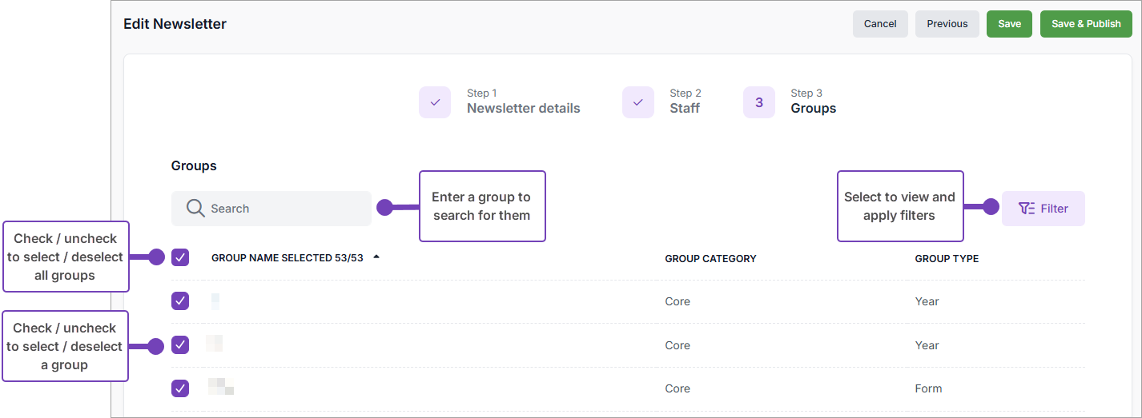Click the Step 2 checkmark icon
The image size is (1142, 418).
click(x=638, y=102)
